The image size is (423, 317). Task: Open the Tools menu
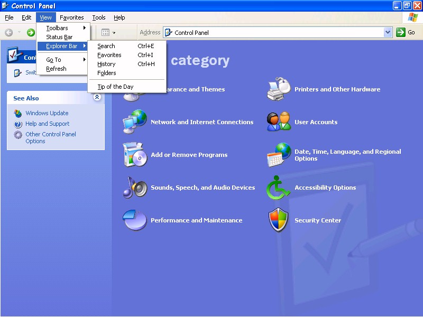[99, 17]
